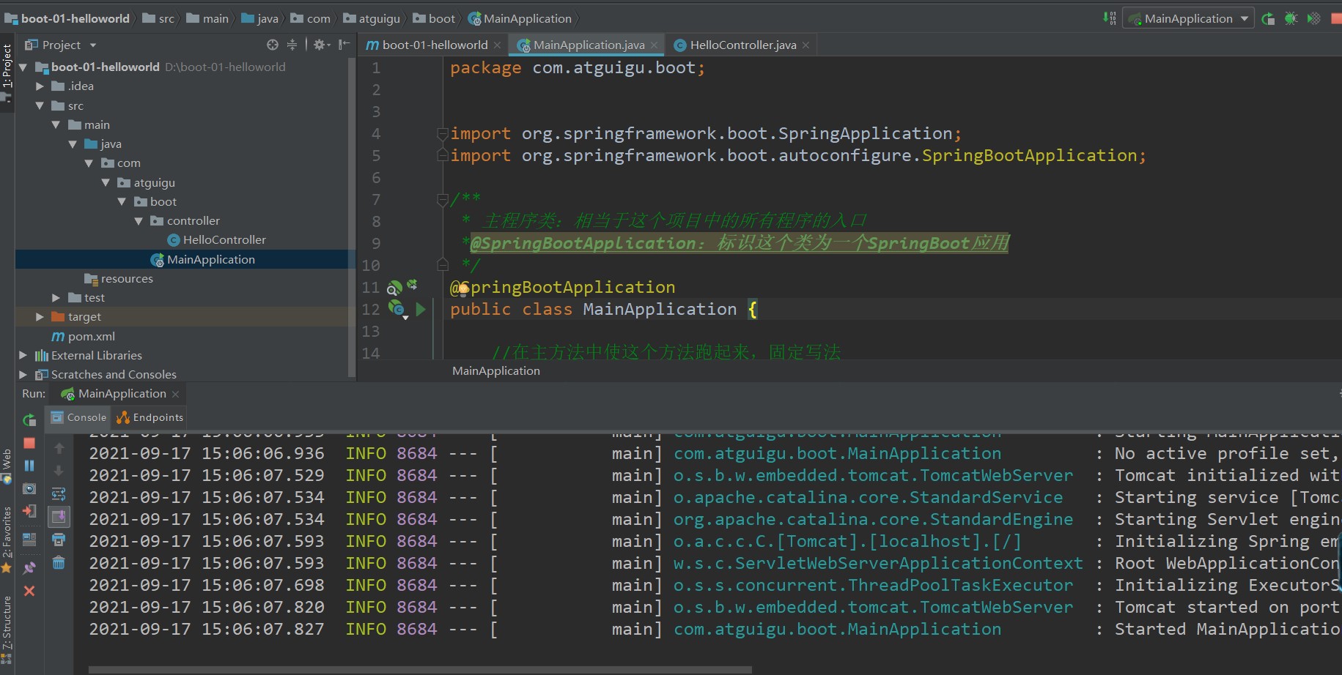Move up the stack trace arrow
The image size is (1342, 675).
pyautogui.click(x=59, y=448)
